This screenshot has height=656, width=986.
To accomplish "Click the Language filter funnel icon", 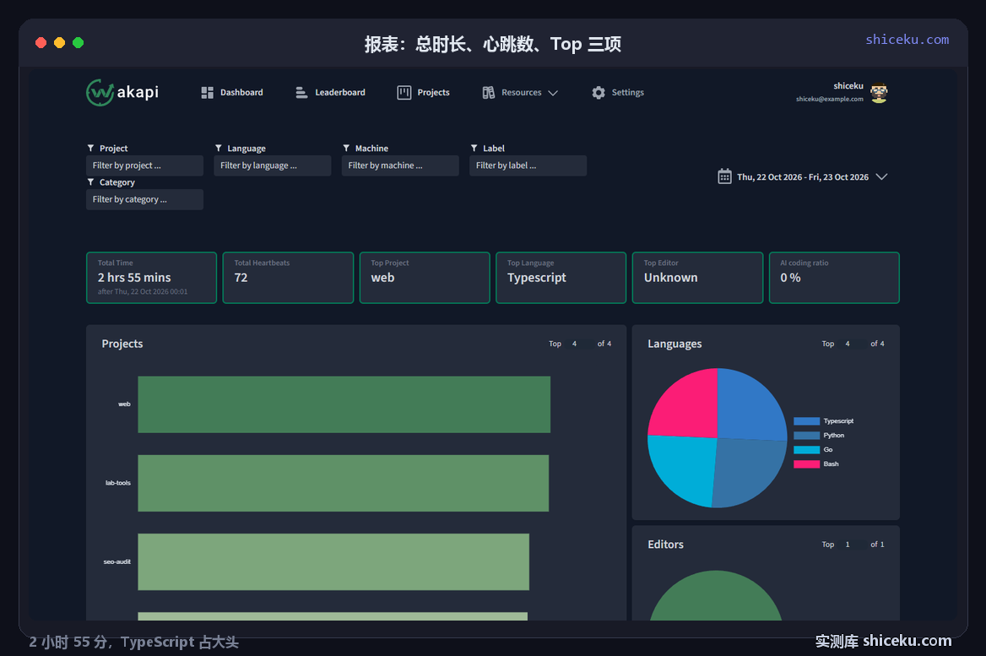I will [x=218, y=148].
